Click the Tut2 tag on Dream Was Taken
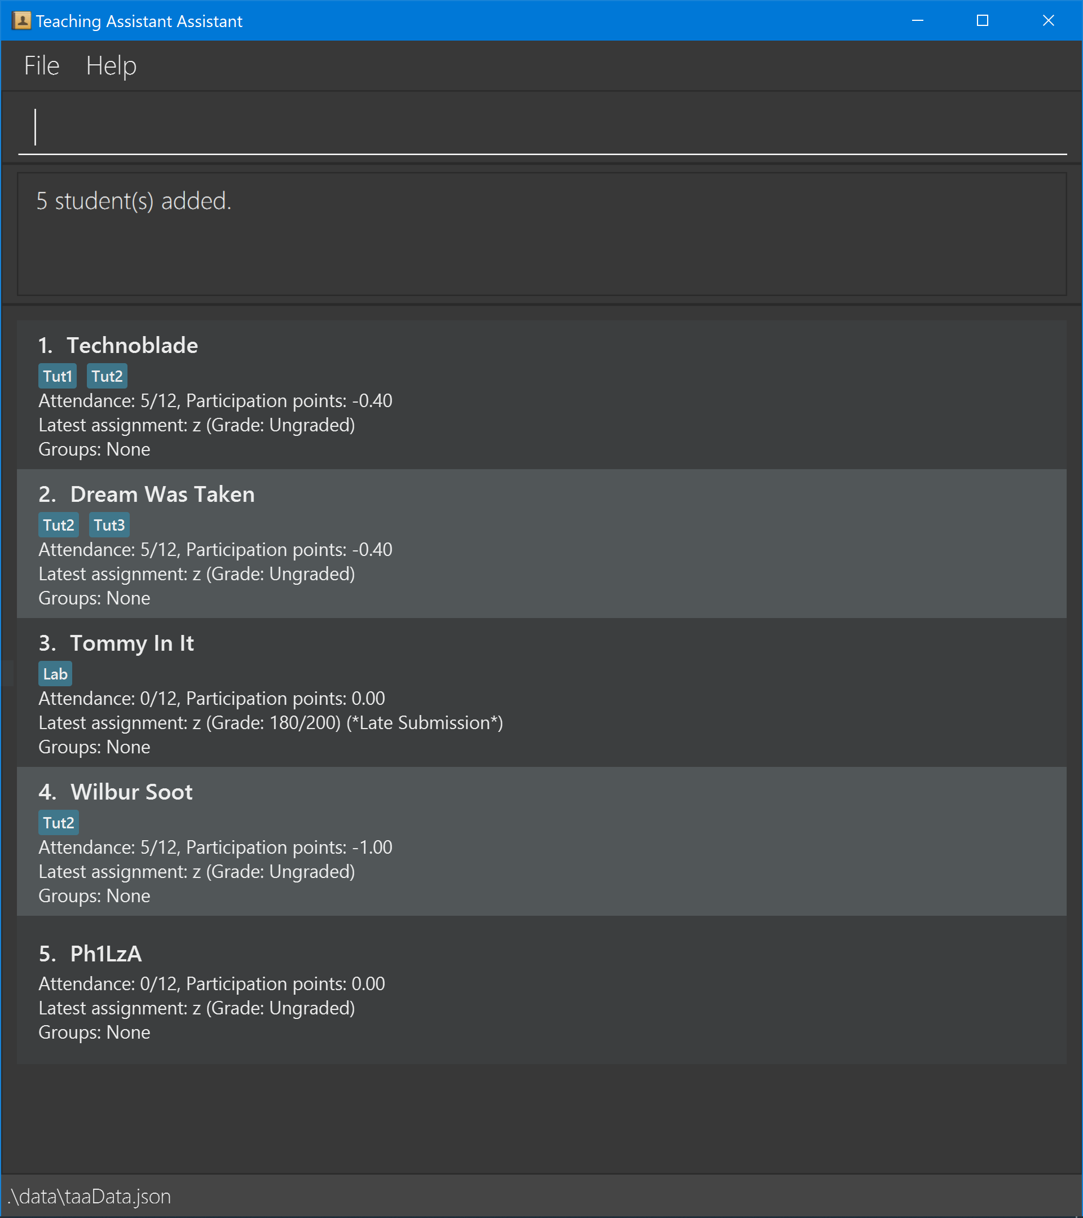This screenshot has height=1218, width=1083. tap(56, 524)
